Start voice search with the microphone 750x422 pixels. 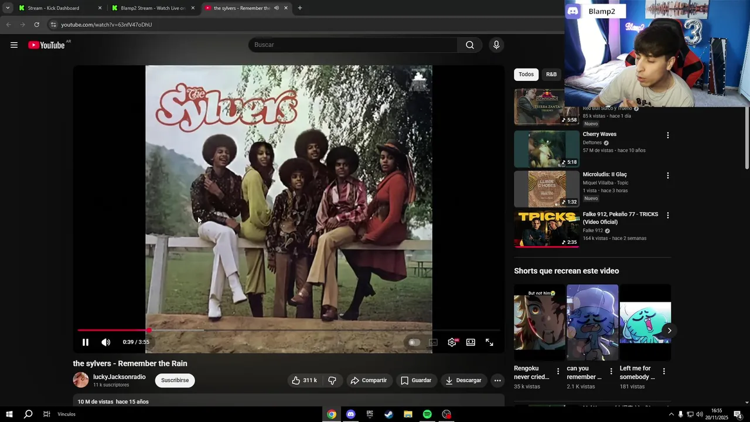[496, 45]
